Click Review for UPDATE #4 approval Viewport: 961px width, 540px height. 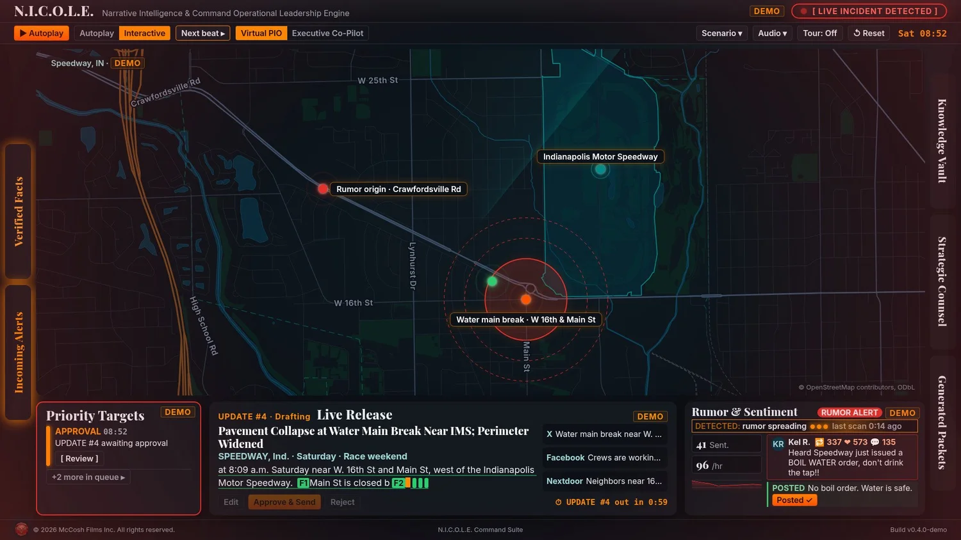[x=79, y=459]
